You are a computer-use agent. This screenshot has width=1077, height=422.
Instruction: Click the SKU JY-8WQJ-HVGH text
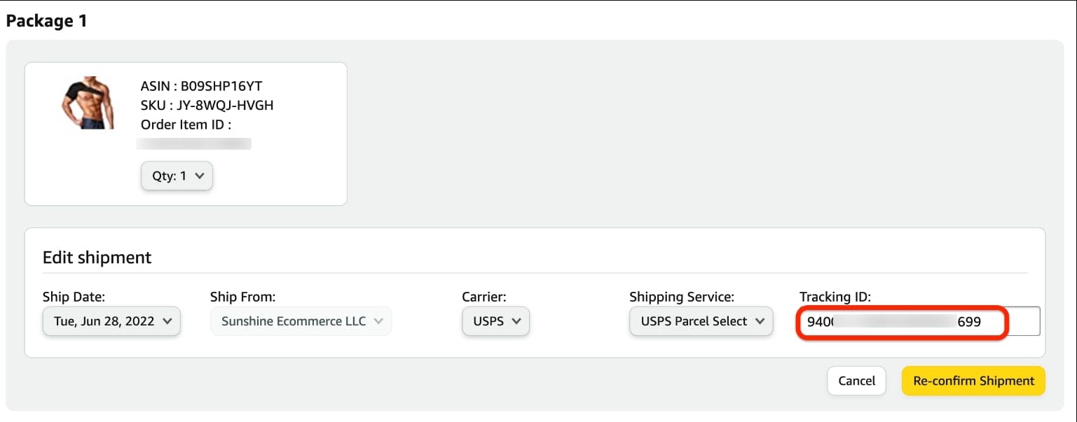[x=207, y=106]
